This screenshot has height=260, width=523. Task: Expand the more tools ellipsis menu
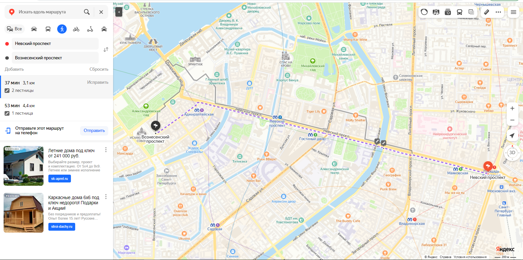[498, 12]
